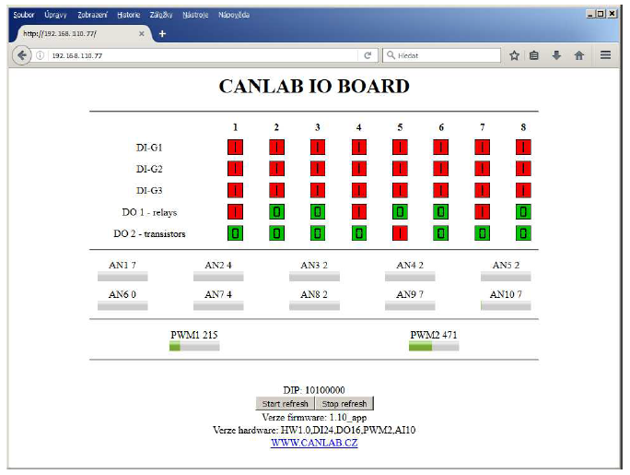This screenshot has width=630, height=475.
Task: Click the AN1 analog level bar
Action: 122,277
